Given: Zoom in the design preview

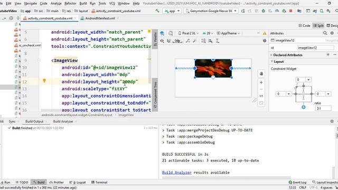Looking at the screenshot, I should (x=261, y=82).
